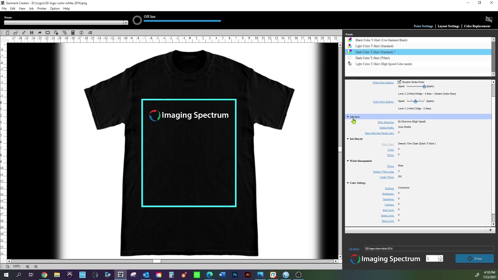Viewport: 498px width, 280px height.
Task: Increase copies with the stepper up arrow
Action: [x=440, y=257]
